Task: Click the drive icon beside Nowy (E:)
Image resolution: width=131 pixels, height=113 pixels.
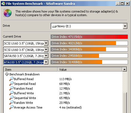Action: click(54, 26)
